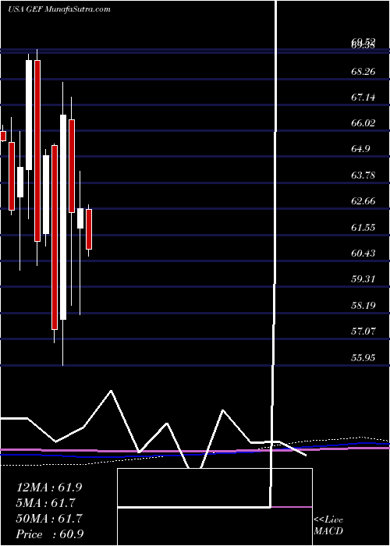Click the 60.43 price axis label
This screenshot has height=546, width=390.
[x=363, y=253]
